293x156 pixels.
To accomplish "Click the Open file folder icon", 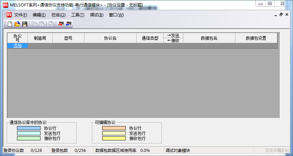I will coord(17,24).
